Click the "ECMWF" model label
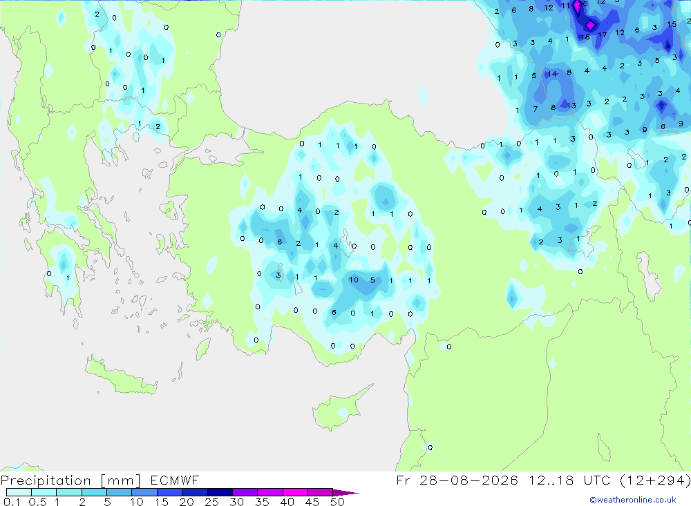Viewport: 691px width, 506px height. click(175, 480)
